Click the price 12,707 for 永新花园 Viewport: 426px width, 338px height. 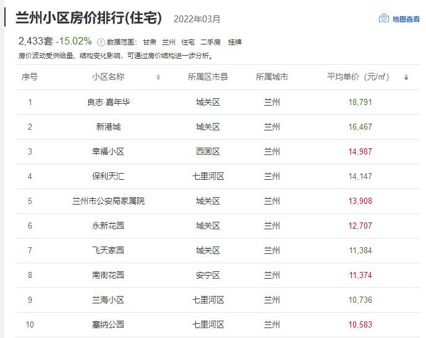[x=360, y=226]
